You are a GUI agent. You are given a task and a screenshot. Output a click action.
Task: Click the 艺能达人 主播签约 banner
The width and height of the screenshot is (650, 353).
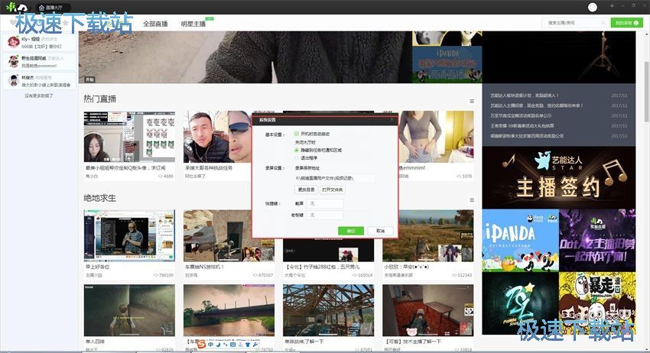click(x=558, y=178)
